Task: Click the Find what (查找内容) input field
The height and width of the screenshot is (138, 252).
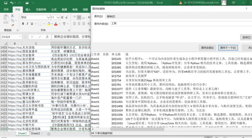Action: [181, 24]
